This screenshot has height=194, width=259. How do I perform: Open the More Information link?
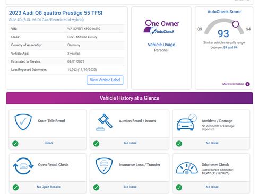click(233, 84)
